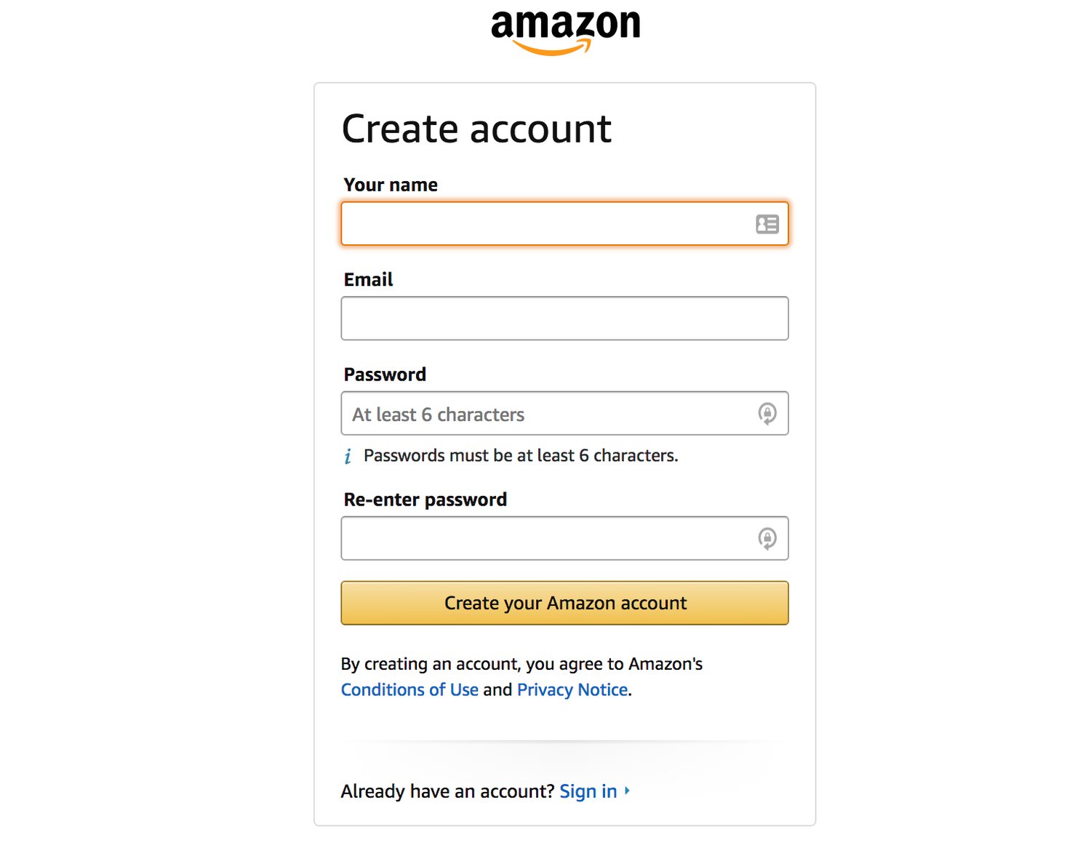Click the Re-enter password label

click(x=425, y=500)
